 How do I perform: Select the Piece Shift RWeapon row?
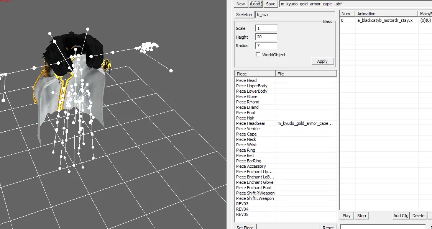pos(286,193)
